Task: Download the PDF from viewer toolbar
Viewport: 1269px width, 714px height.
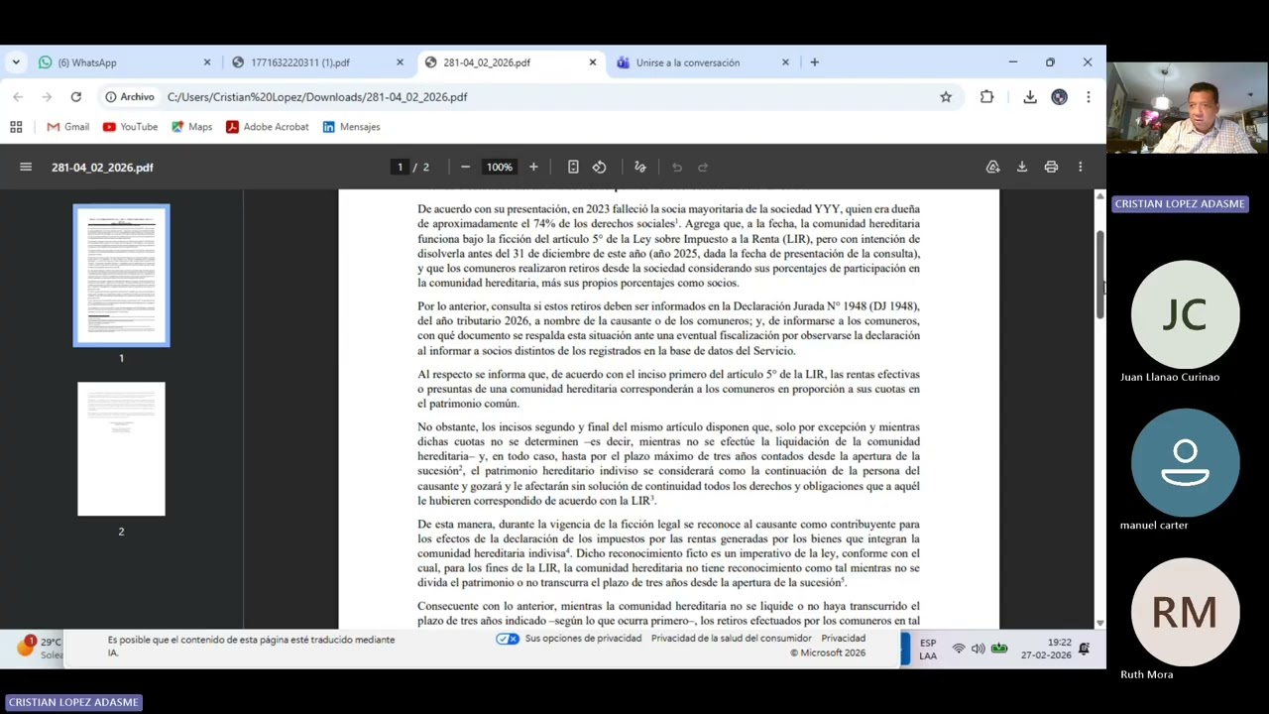Action: [x=1022, y=167]
